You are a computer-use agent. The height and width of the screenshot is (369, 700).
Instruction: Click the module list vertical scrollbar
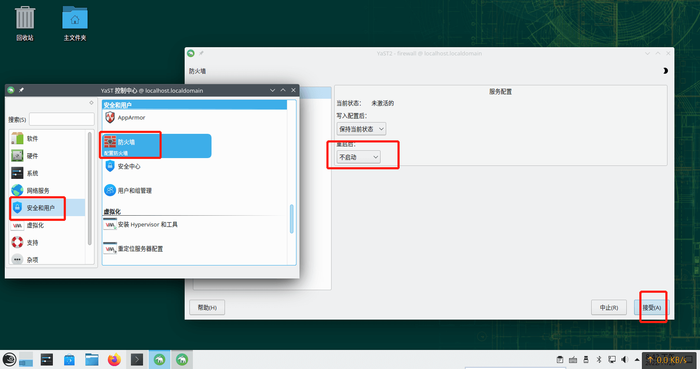pos(292,219)
